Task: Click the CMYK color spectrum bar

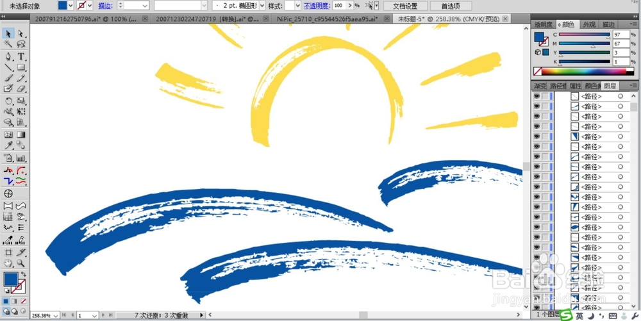Action: pyautogui.click(x=584, y=71)
